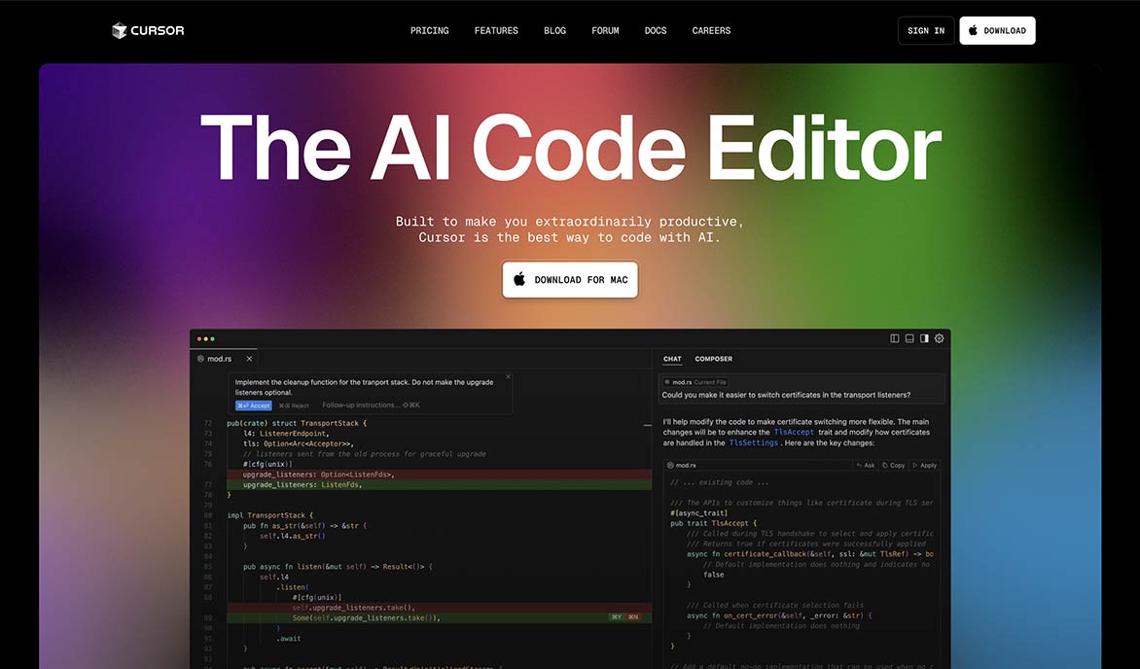Click the yellow minimize dot of editor window
The width and height of the screenshot is (1140, 669).
coord(206,338)
